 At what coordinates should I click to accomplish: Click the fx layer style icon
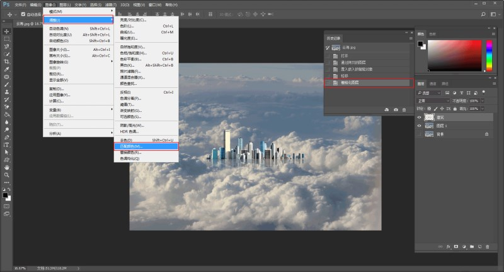[x=449, y=247]
